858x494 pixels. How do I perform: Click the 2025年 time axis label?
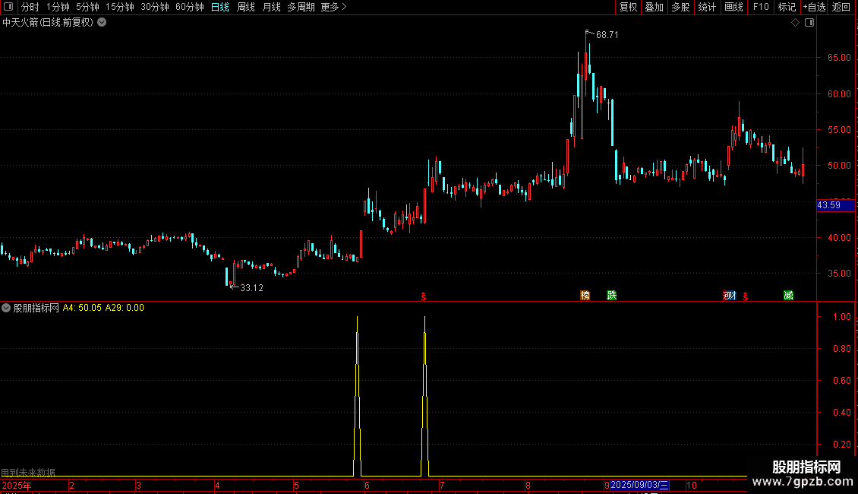point(17,485)
